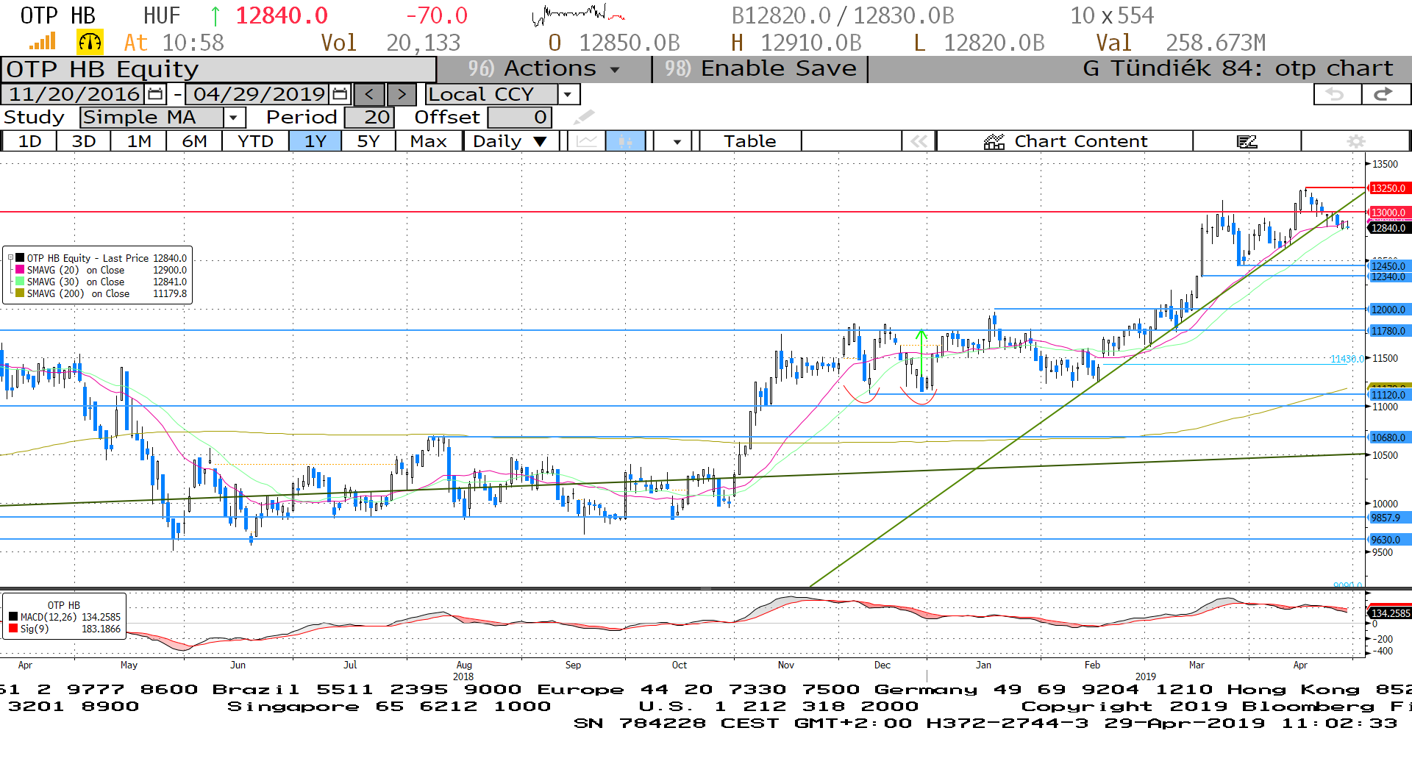
Task: Click the red Sig(9) legend swatch
Action: click(x=13, y=629)
